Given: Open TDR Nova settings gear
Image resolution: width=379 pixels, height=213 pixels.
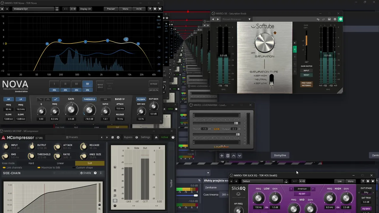Looking at the screenshot, I should pyautogui.click(x=155, y=9).
